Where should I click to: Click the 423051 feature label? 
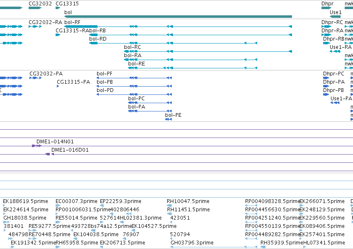tap(180, 218)
